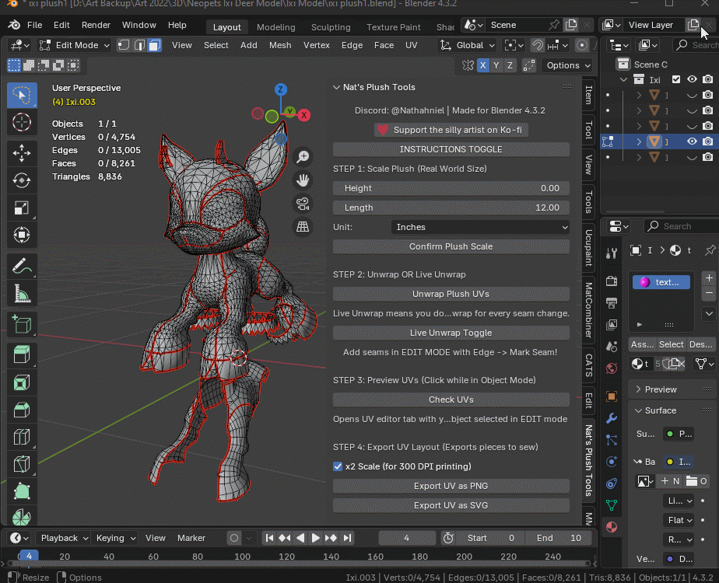Image resolution: width=719 pixels, height=583 pixels.
Task: Collapse Nat's Plush Tools panel
Action: (336, 87)
